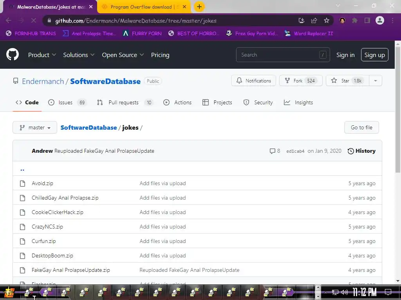Image resolution: width=401 pixels, height=300 pixels.
Task: Click the taskbar scroll down arrow
Action: tap(318, 297)
